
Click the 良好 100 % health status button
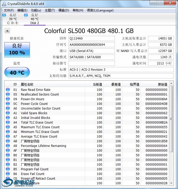[17, 50]
